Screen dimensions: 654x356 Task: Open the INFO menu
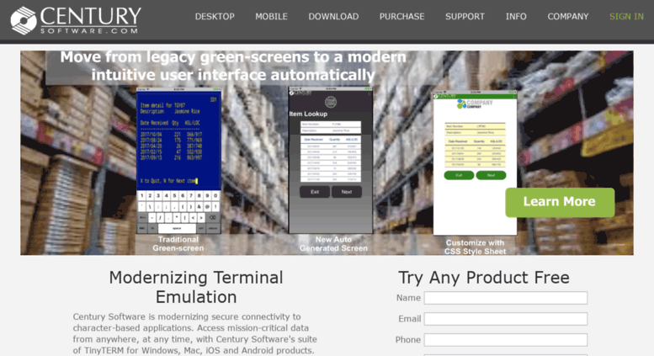pyautogui.click(x=516, y=17)
